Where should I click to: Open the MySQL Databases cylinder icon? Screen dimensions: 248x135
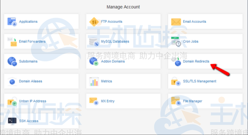(x=94, y=42)
